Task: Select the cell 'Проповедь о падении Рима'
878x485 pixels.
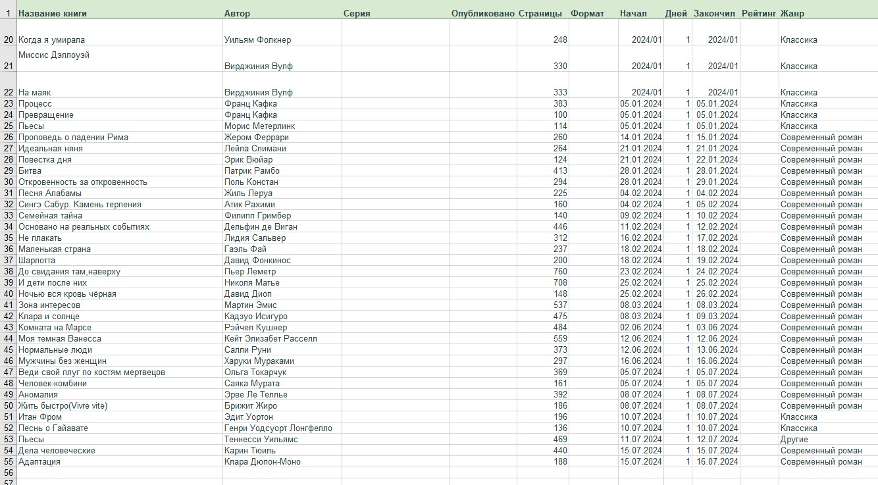Action: [x=119, y=137]
